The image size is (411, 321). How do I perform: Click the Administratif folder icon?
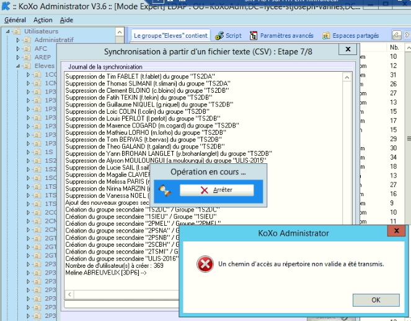coord(27,40)
